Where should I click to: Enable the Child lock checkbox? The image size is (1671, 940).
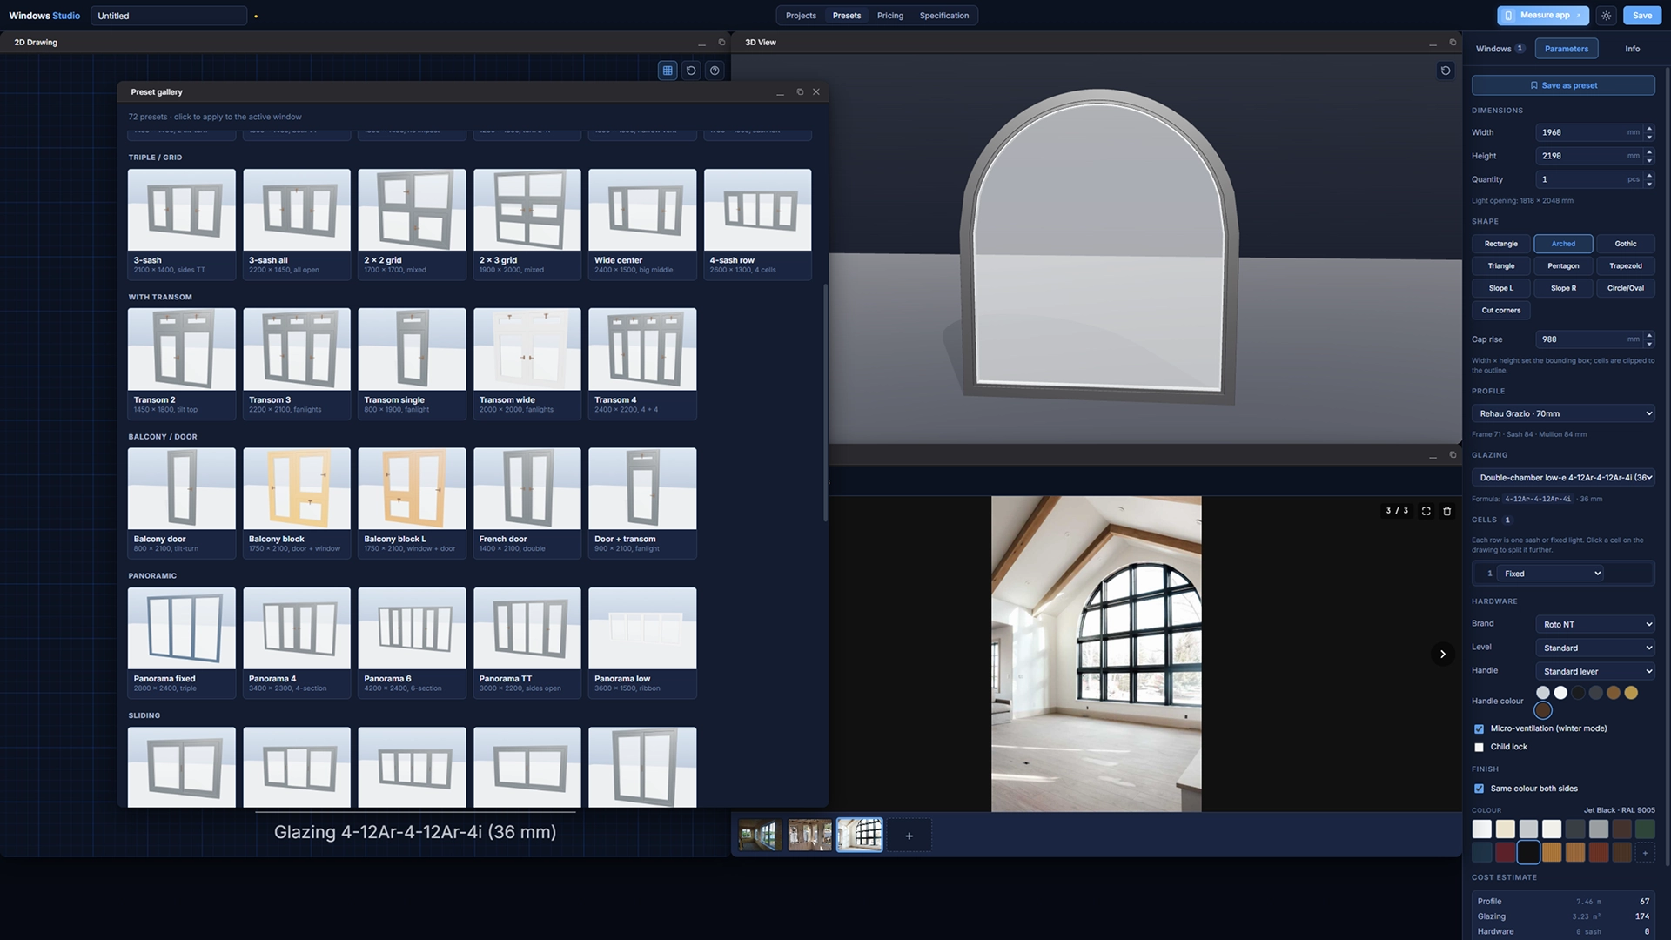[x=1479, y=747]
